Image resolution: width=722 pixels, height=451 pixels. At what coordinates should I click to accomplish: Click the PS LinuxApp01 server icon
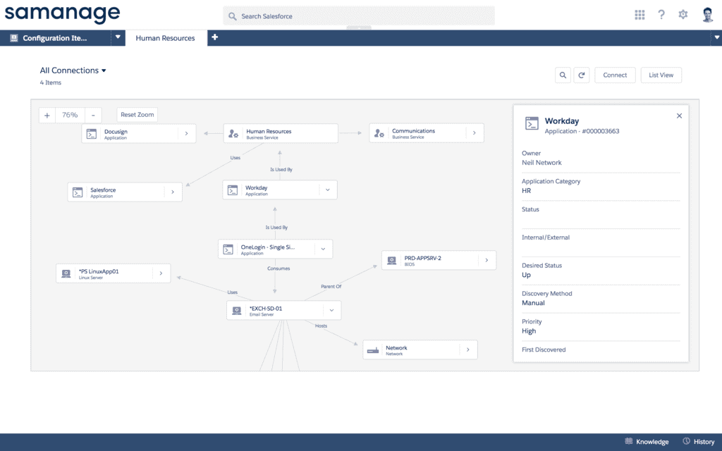[66, 273]
